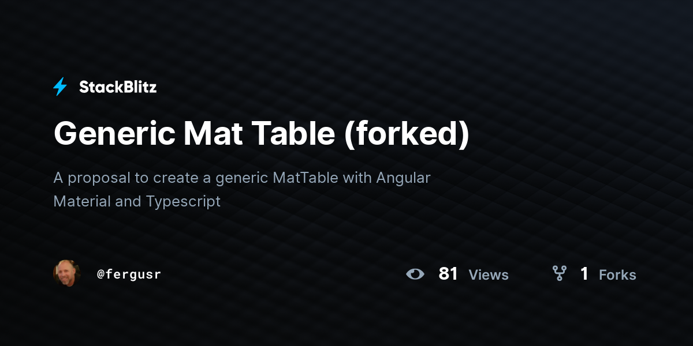This screenshot has width=693, height=346.
Task: Click the StackBlitz lightning bolt logo
Action: [60, 87]
